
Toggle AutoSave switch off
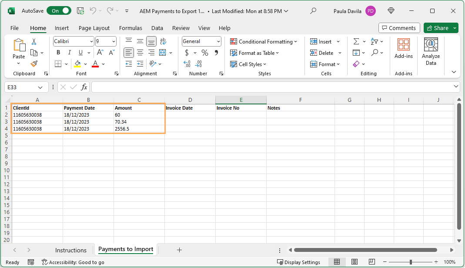click(59, 11)
